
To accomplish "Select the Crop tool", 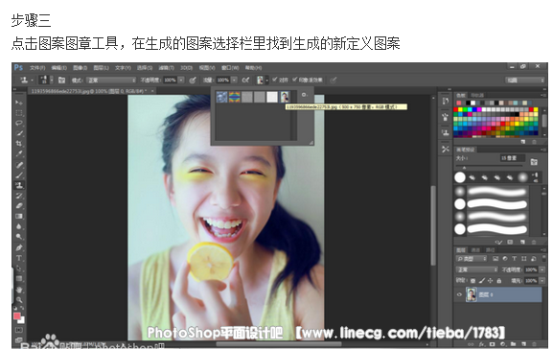I will coord(19,144).
